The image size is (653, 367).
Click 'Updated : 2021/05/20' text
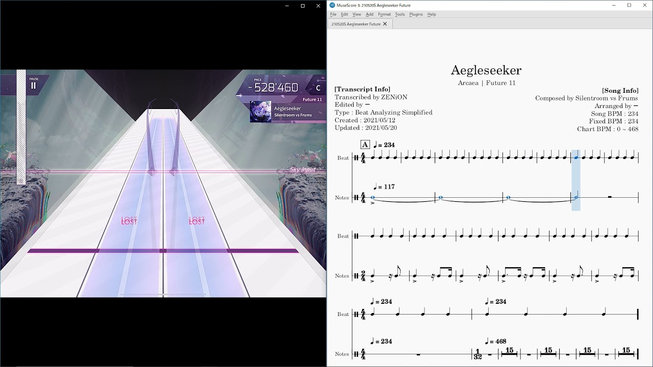click(366, 127)
